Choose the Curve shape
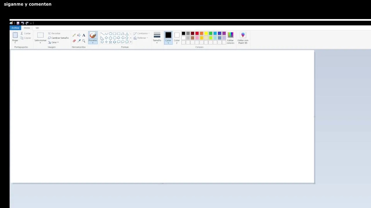The width and height of the screenshot is (371, 208). click(x=106, y=34)
